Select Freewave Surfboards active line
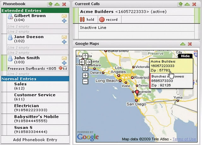The width and height of the screenshot is (202, 145). (x=38, y=68)
